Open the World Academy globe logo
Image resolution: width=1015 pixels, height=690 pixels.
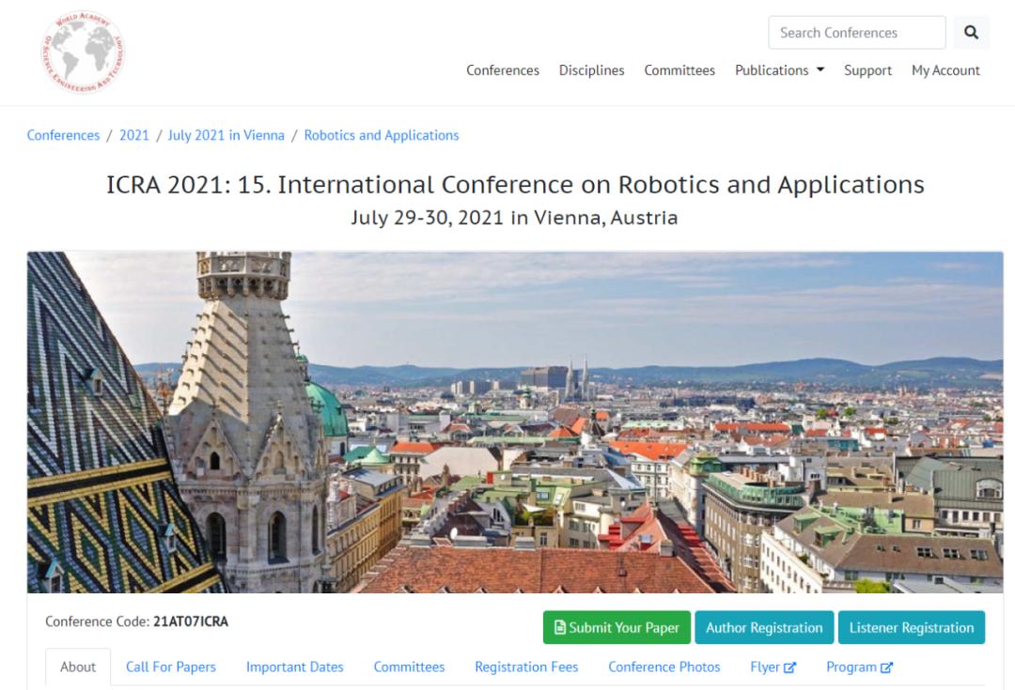pyautogui.click(x=83, y=53)
